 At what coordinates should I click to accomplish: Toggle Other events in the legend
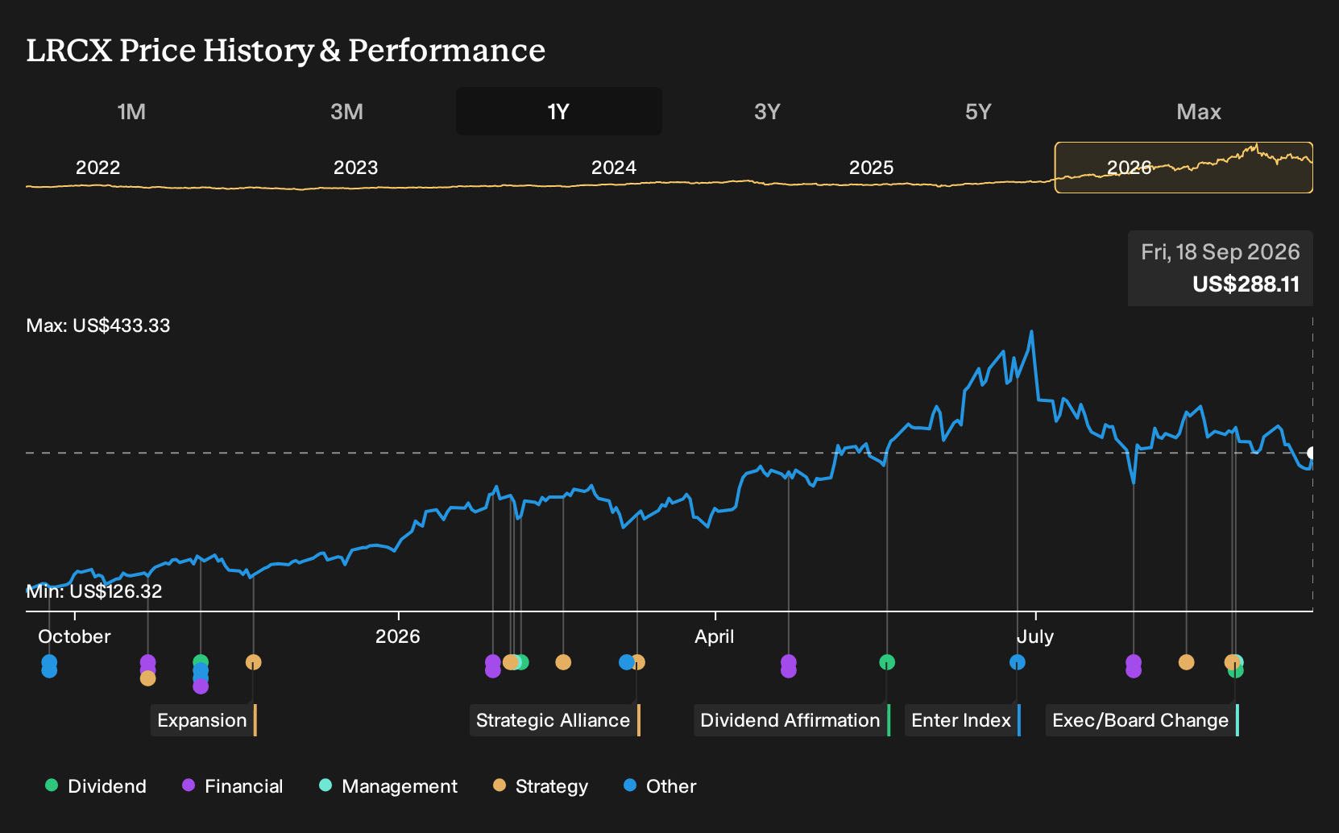coord(660,786)
